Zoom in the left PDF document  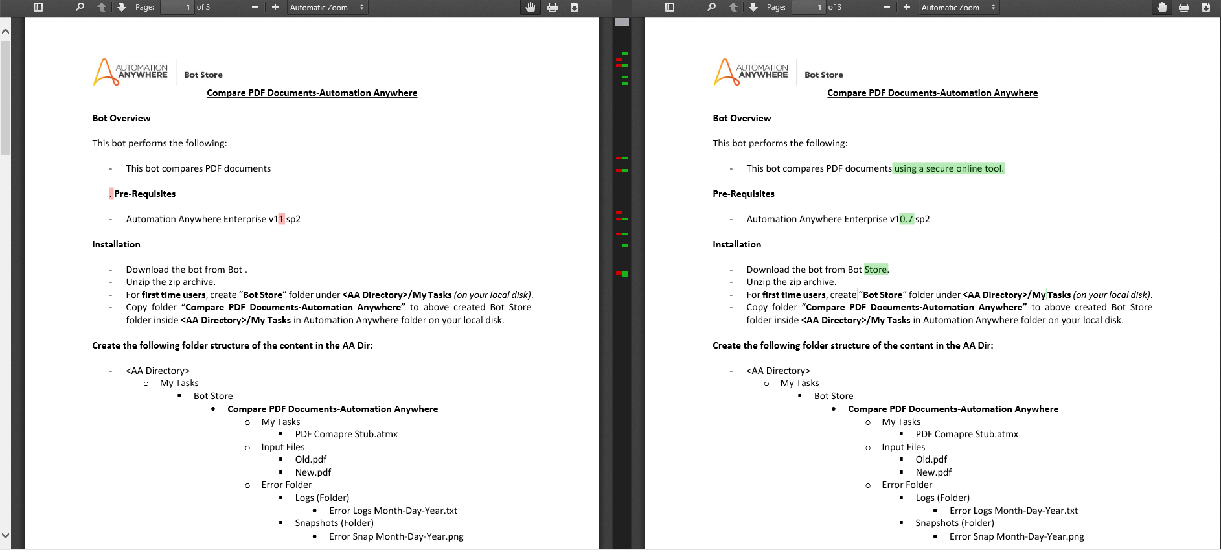click(x=275, y=7)
